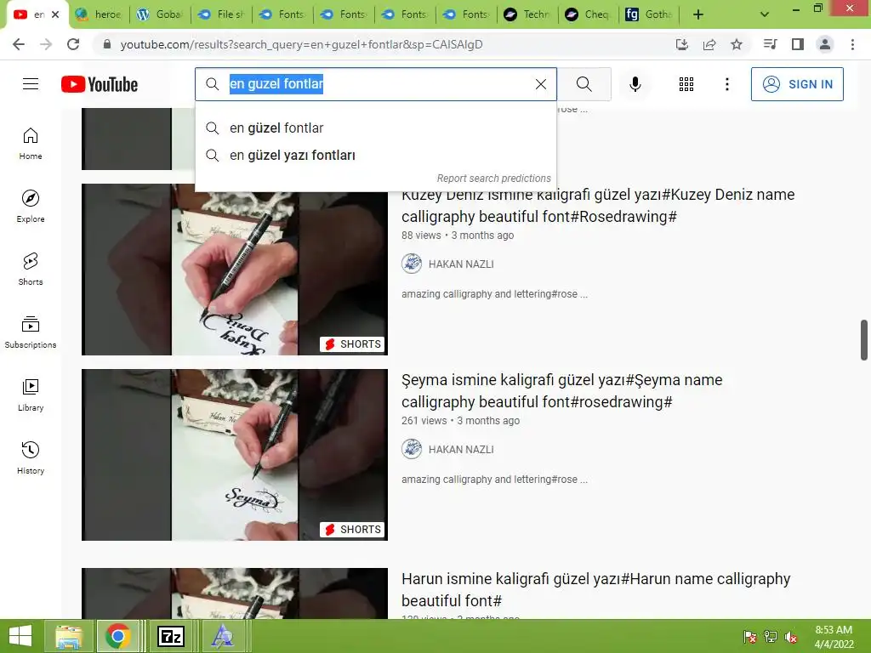Image resolution: width=871 pixels, height=653 pixels.
Task: Toggle the Chrome side panel icon
Action: click(798, 44)
